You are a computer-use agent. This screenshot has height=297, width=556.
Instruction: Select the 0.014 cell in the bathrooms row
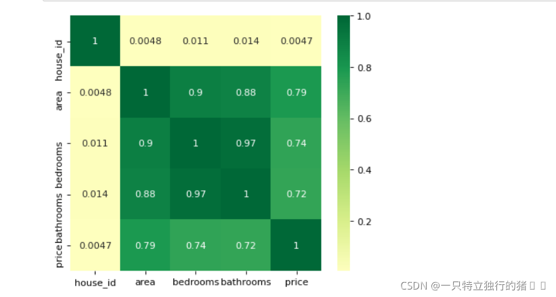(95, 194)
